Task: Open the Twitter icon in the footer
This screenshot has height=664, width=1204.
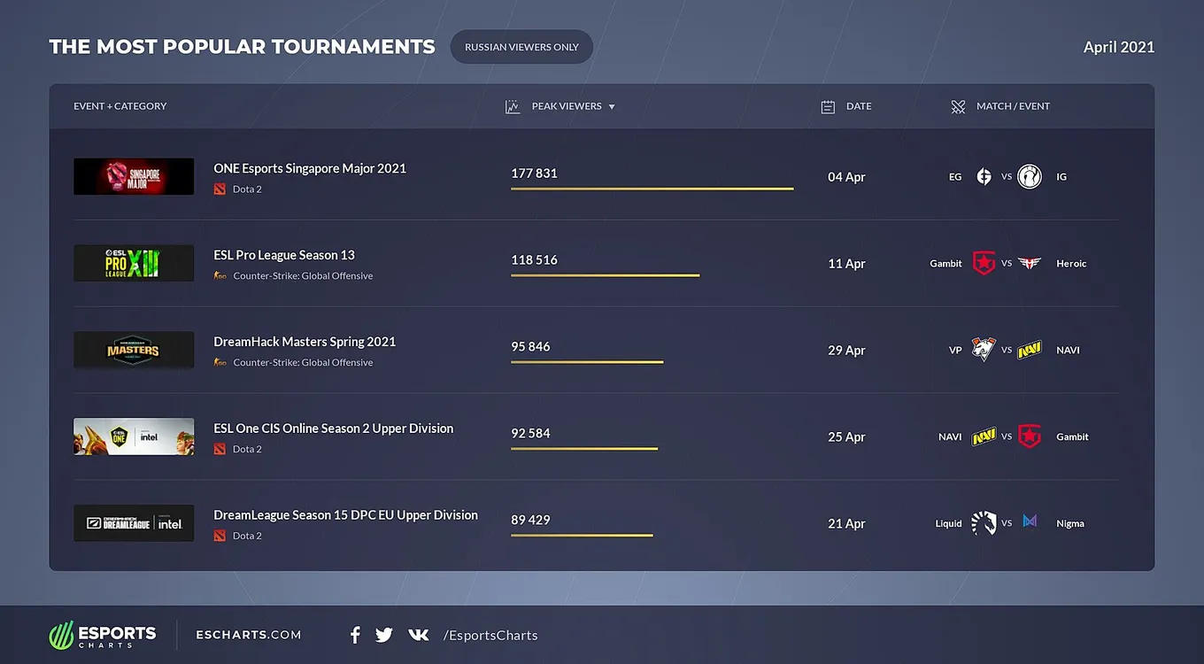Action: coord(384,635)
